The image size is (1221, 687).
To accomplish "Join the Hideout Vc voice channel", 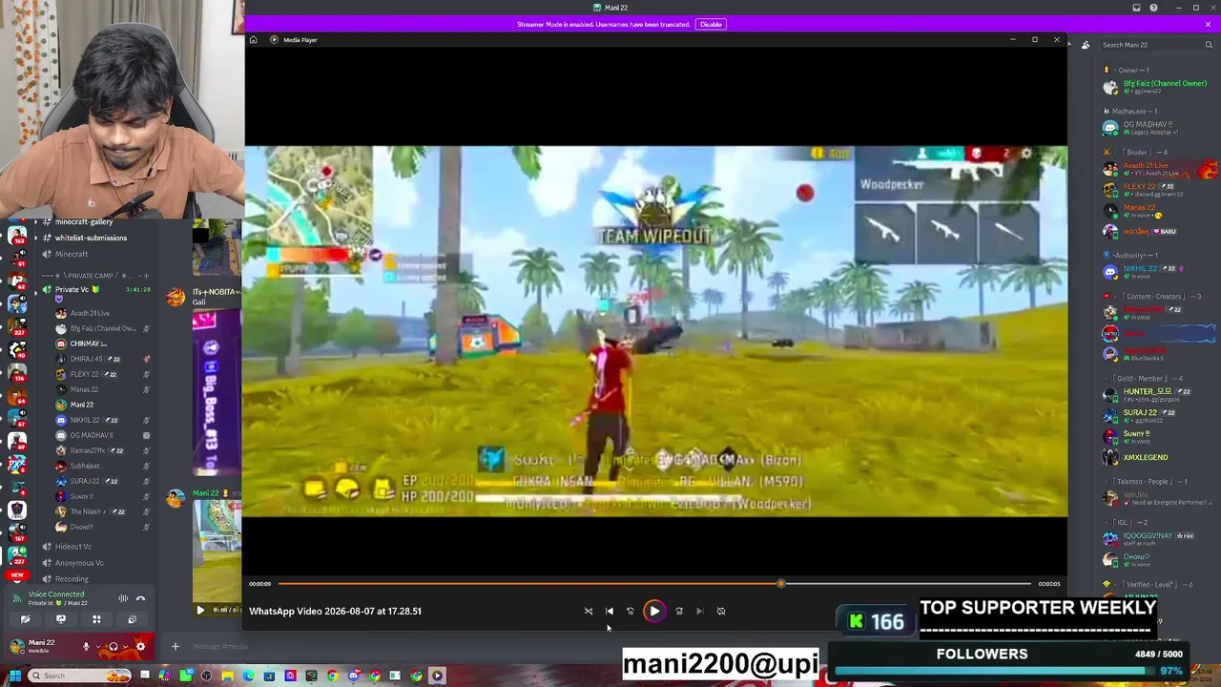I will (x=73, y=547).
